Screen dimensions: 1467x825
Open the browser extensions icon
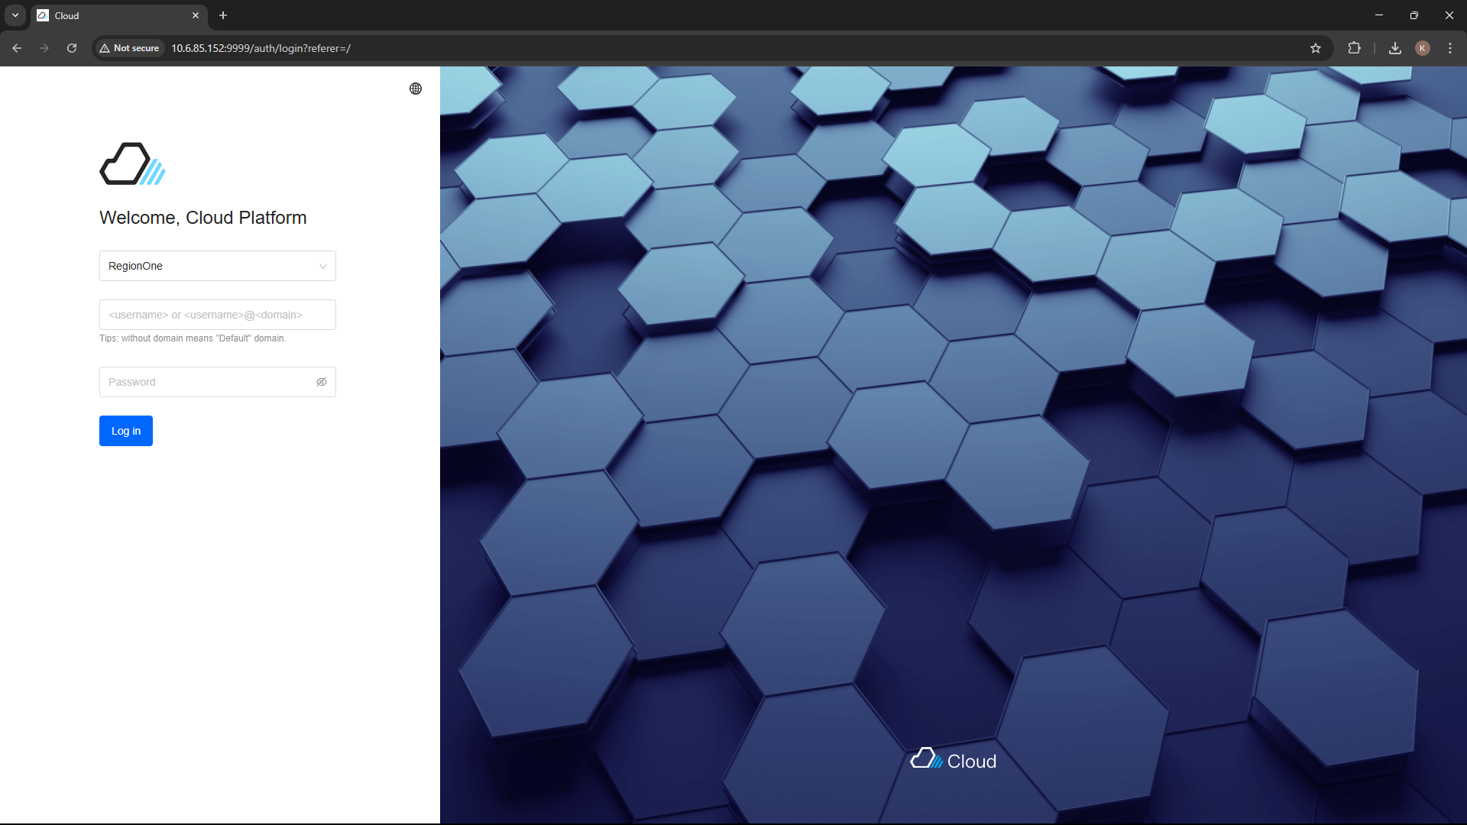tap(1354, 48)
